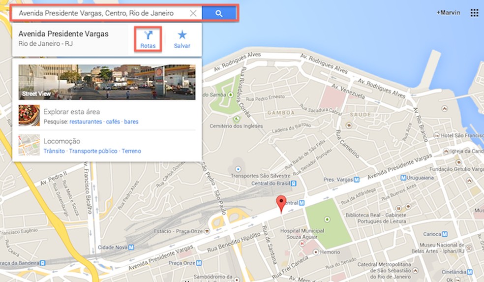484x282 pixels.
Task: Show the Trânsito traffic layer
Action: click(54, 151)
